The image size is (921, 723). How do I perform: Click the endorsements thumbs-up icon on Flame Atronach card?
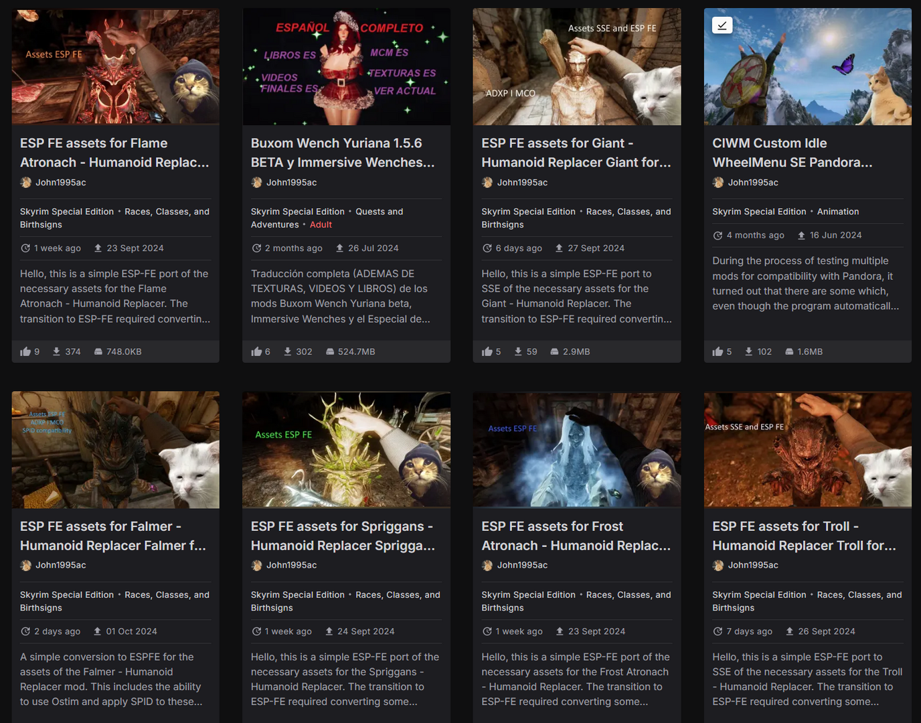click(25, 351)
